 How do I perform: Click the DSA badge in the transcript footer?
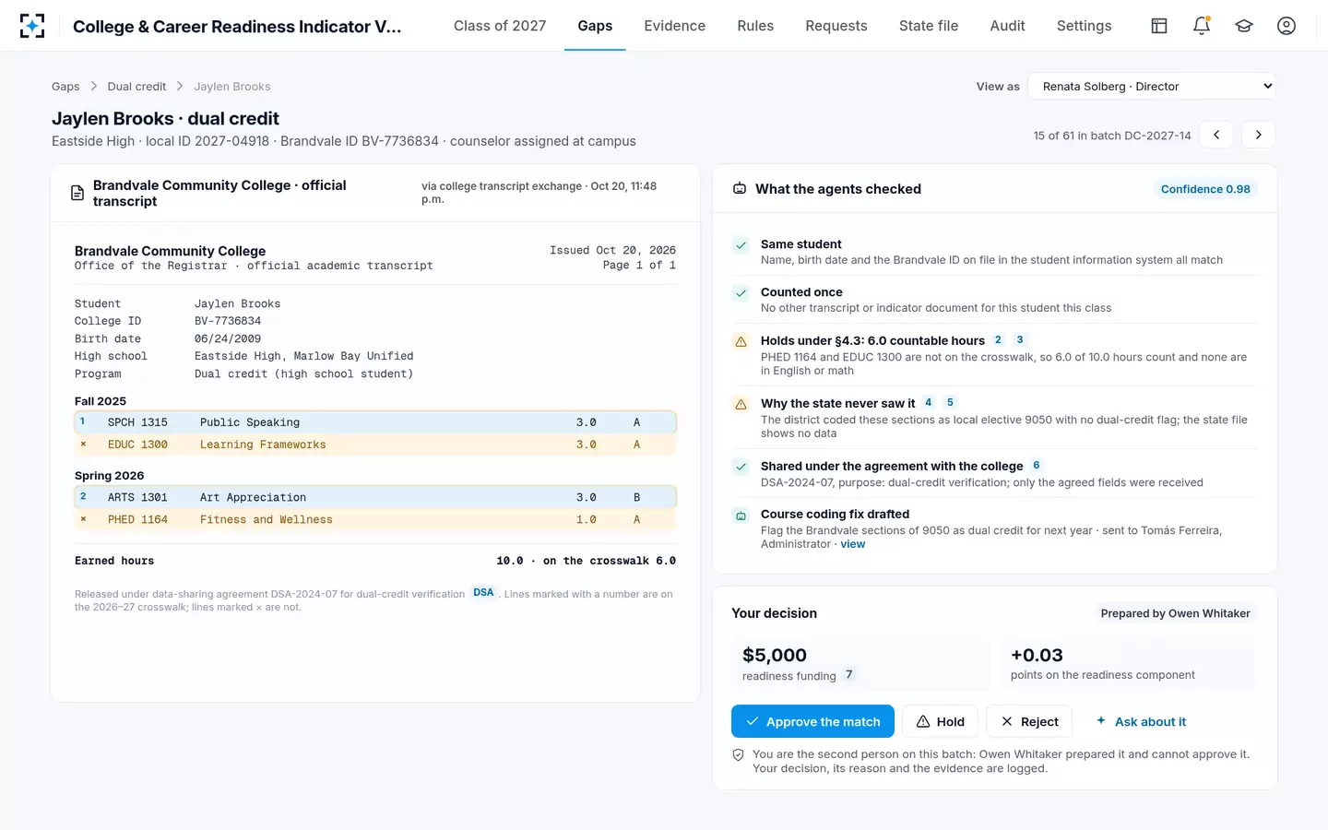click(x=483, y=593)
